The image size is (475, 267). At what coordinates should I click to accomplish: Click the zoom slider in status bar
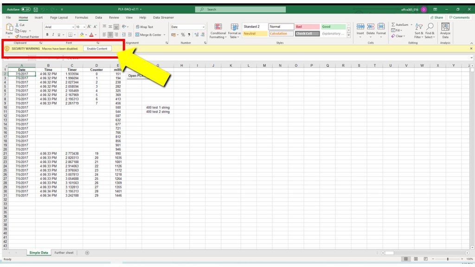click(447, 259)
